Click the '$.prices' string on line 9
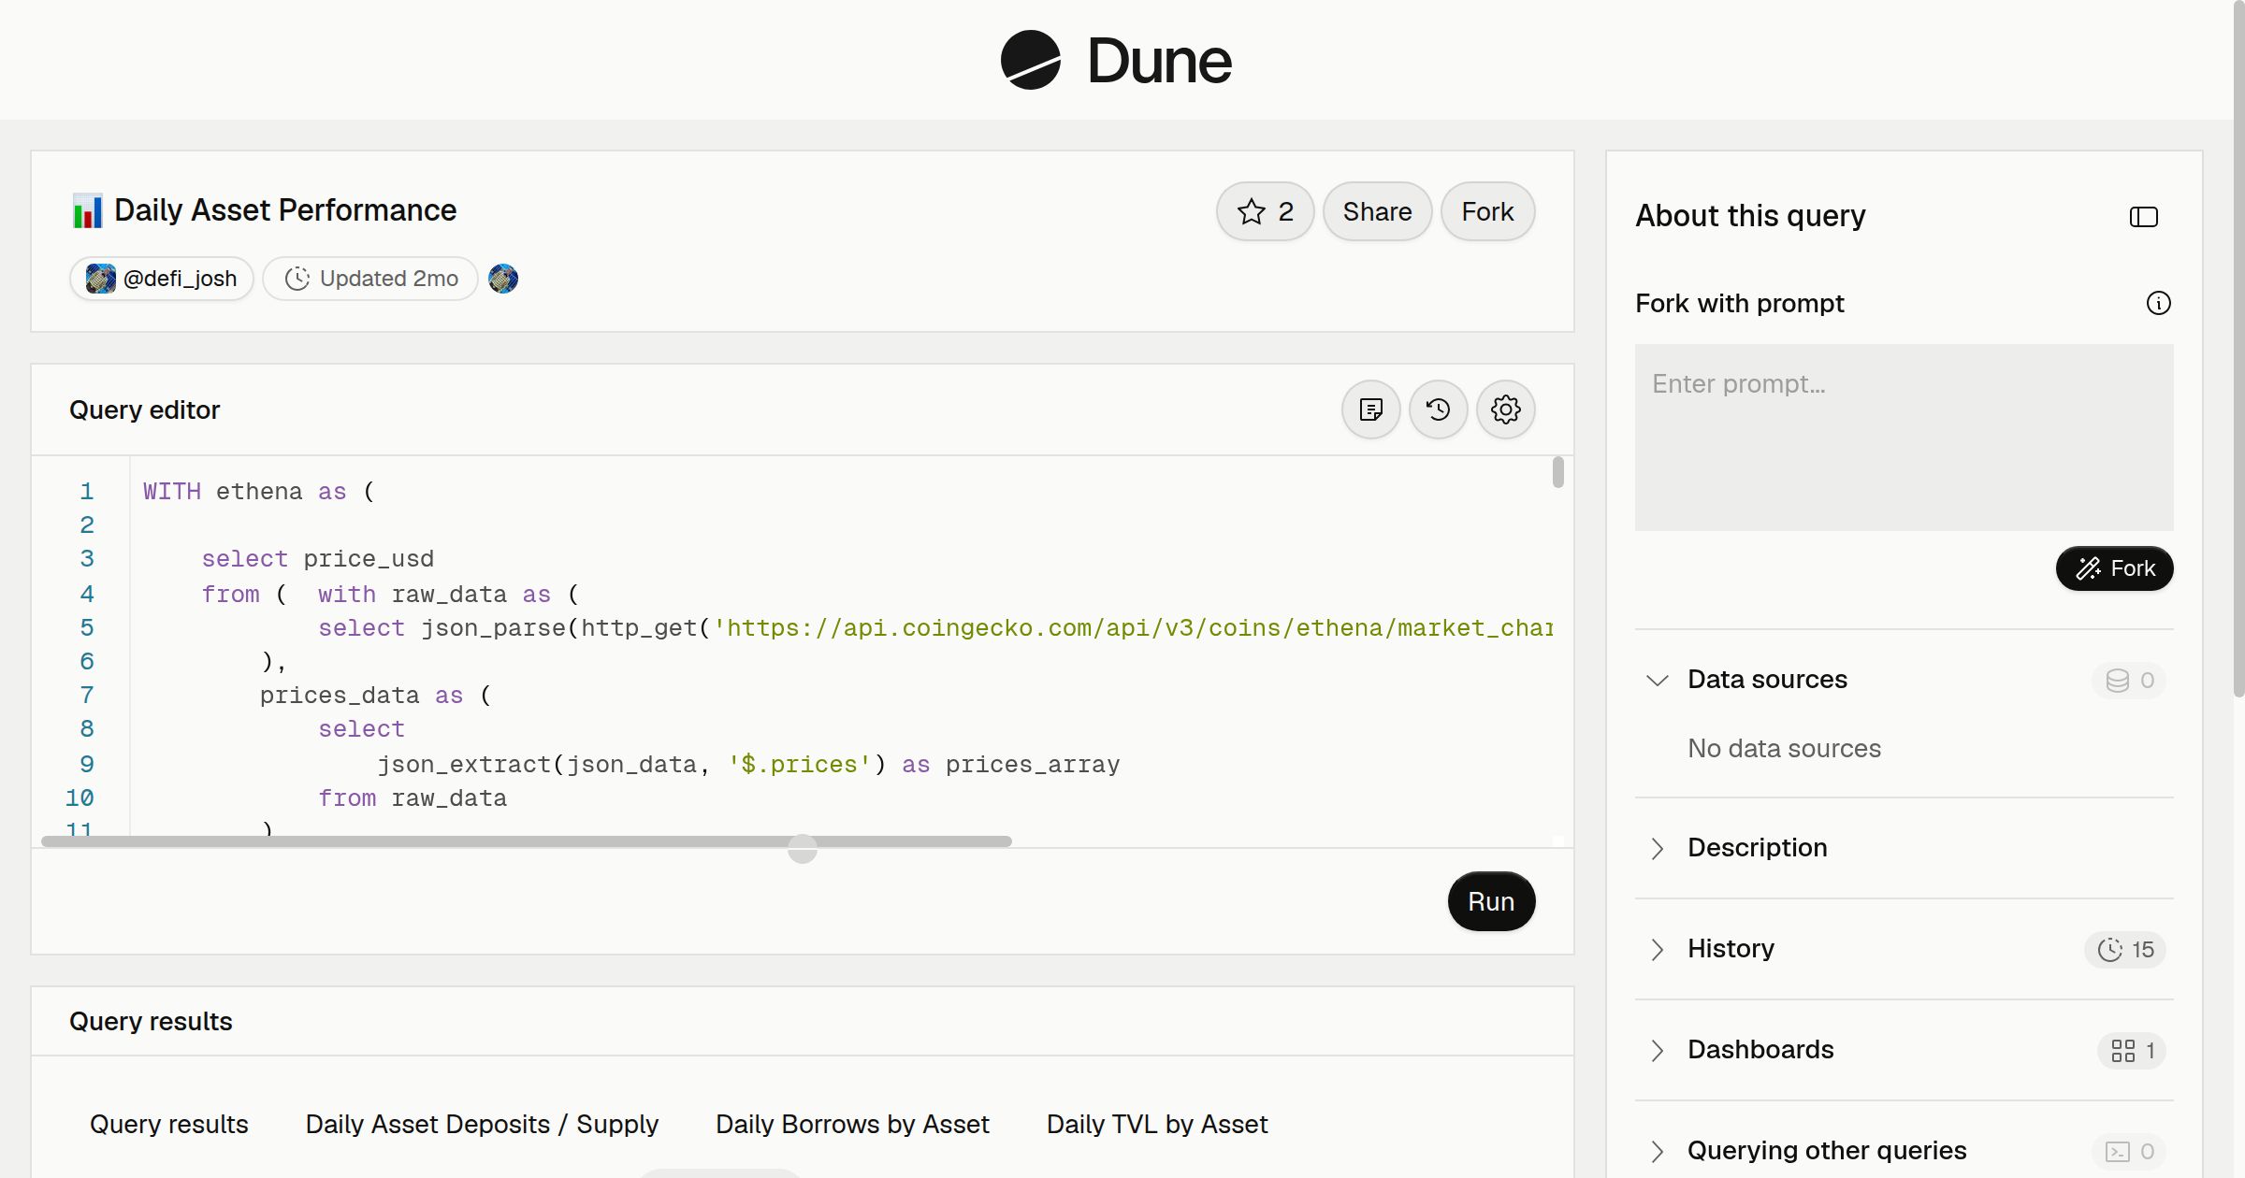The image size is (2245, 1178). pyautogui.click(x=799, y=765)
